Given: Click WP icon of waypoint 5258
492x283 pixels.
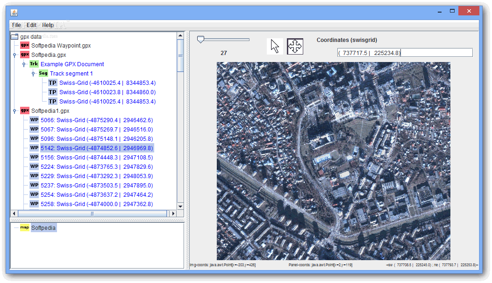Looking at the screenshot, I should pos(34,204).
